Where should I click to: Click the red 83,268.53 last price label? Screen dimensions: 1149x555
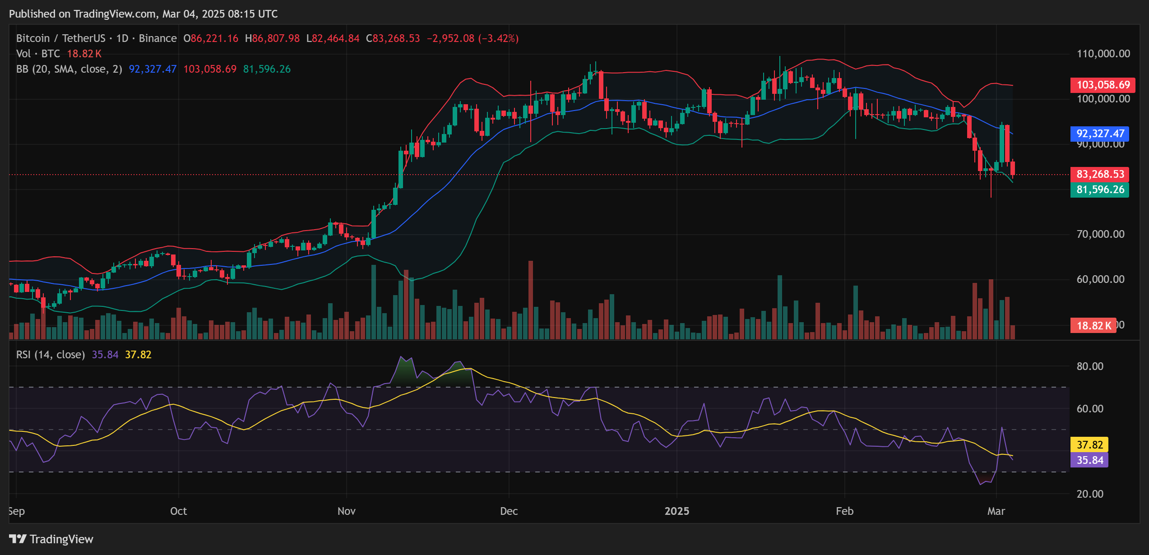1100,174
